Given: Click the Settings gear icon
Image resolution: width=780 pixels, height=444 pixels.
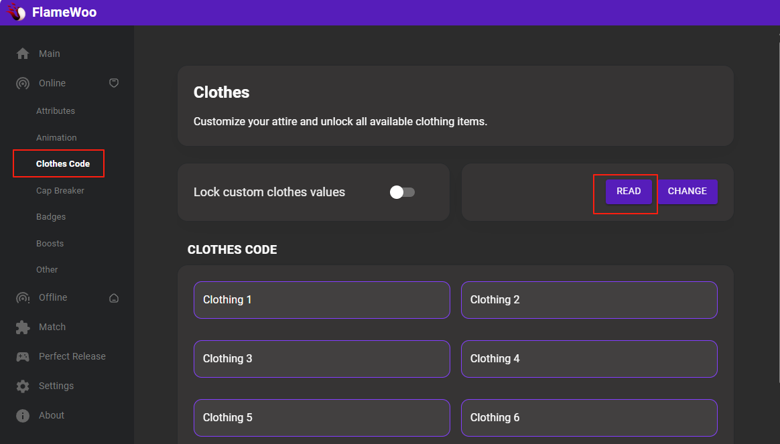Looking at the screenshot, I should tap(22, 386).
